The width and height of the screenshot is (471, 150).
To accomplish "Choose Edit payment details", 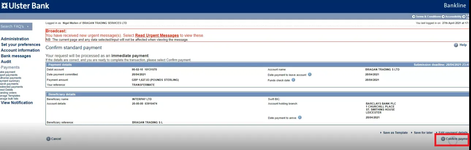I will point(453,133).
